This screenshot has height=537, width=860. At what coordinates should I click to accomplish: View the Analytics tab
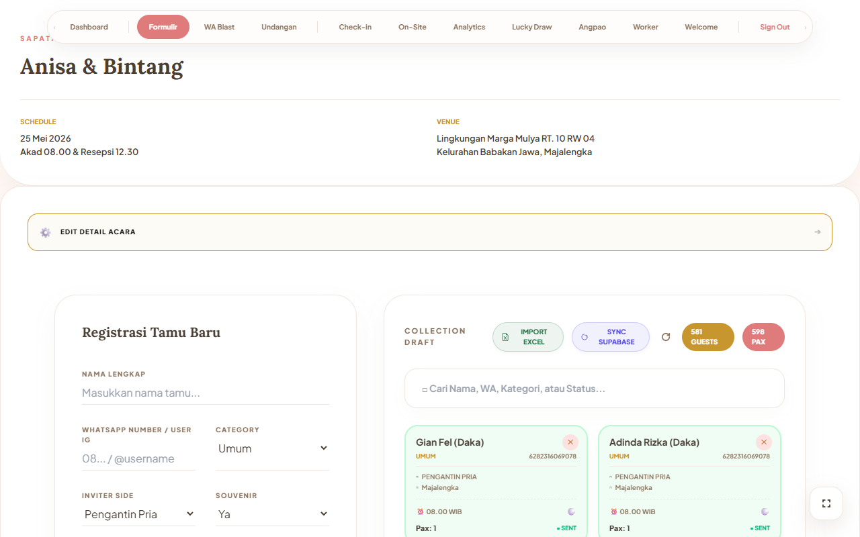pyautogui.click(x=469, y=27)
